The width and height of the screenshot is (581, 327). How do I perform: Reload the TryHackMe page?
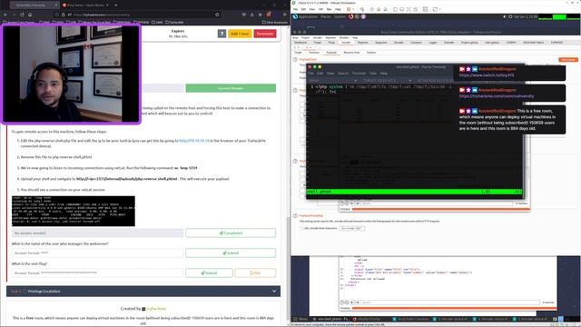click(22, 15)
